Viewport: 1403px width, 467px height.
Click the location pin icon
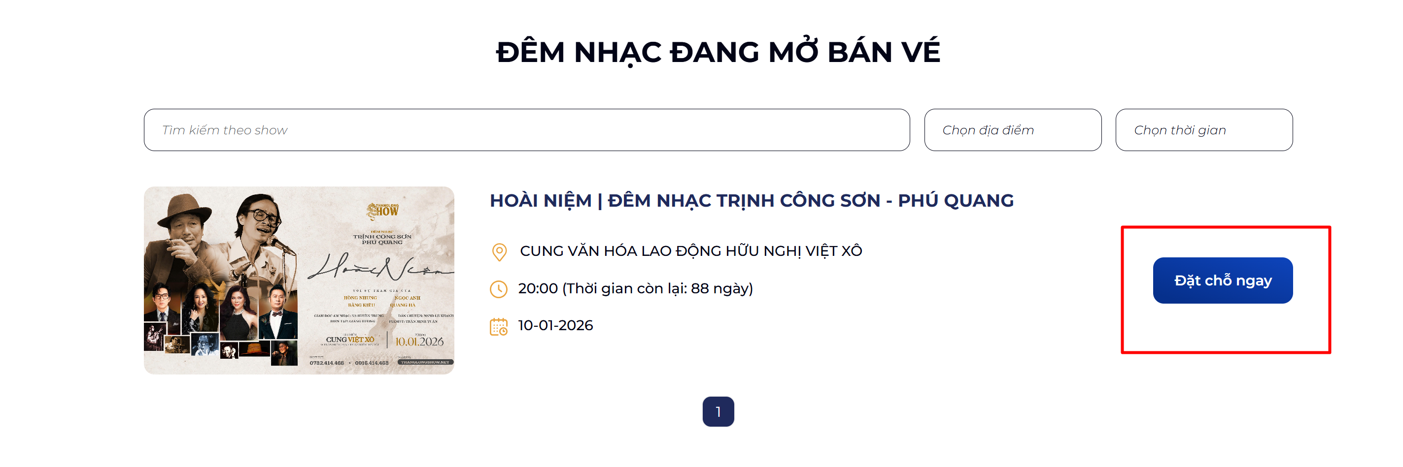pyautogui.click(x=499, y=252)
